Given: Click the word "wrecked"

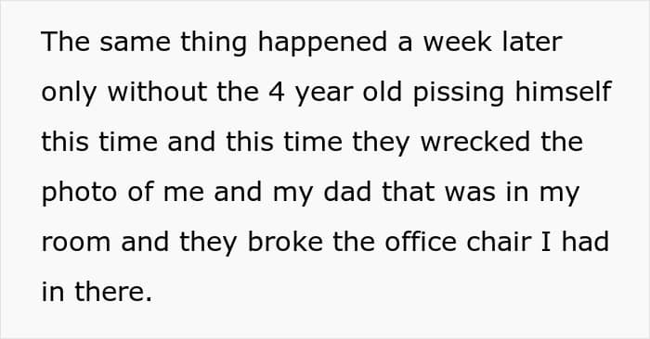Looking at the screenshot, I should point(475,142).
